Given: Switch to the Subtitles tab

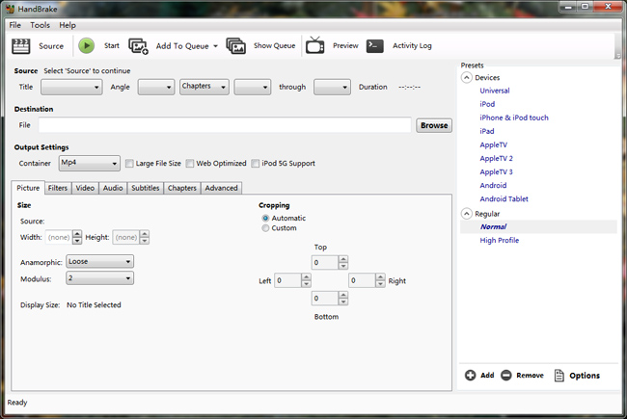Looking at the screenshot, I should [146, 188].
